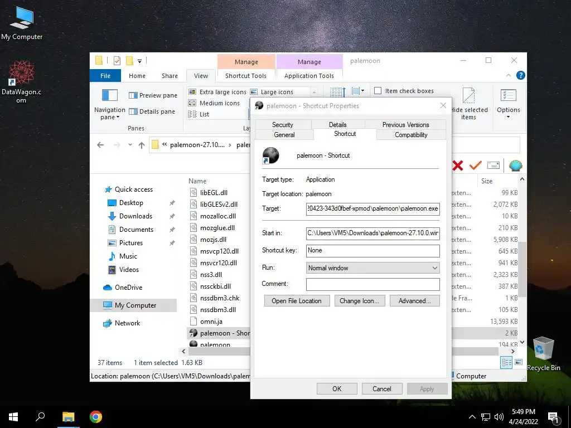The image size is (571, 428).
Task: Open the DataWagon.com desktop shortcut
Action: pyautogui.click(x=21, y=81)
